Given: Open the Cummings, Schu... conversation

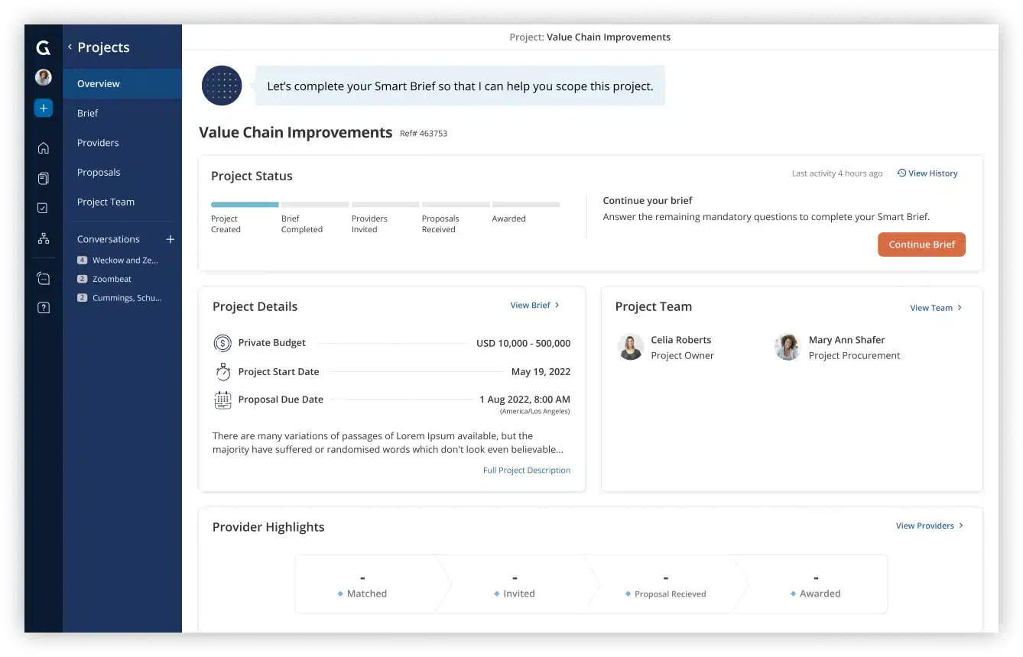Looking at the screenshot, I should coord(127,298).
